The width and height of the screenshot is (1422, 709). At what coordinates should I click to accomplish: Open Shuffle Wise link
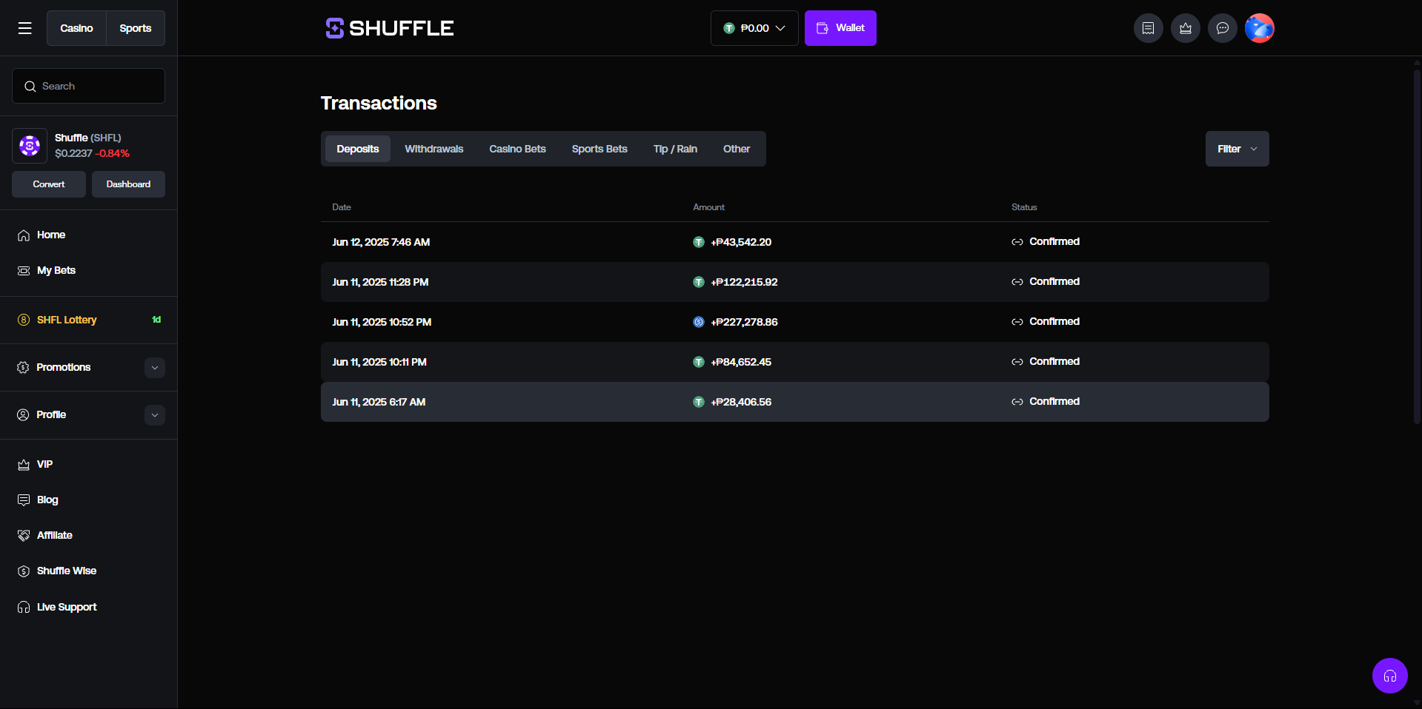click(67, 571)
